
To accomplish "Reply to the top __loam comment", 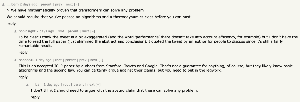I will point(11,23).
